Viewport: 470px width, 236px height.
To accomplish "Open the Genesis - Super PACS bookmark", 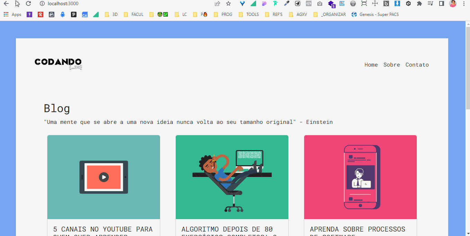I will click(375, 14).
